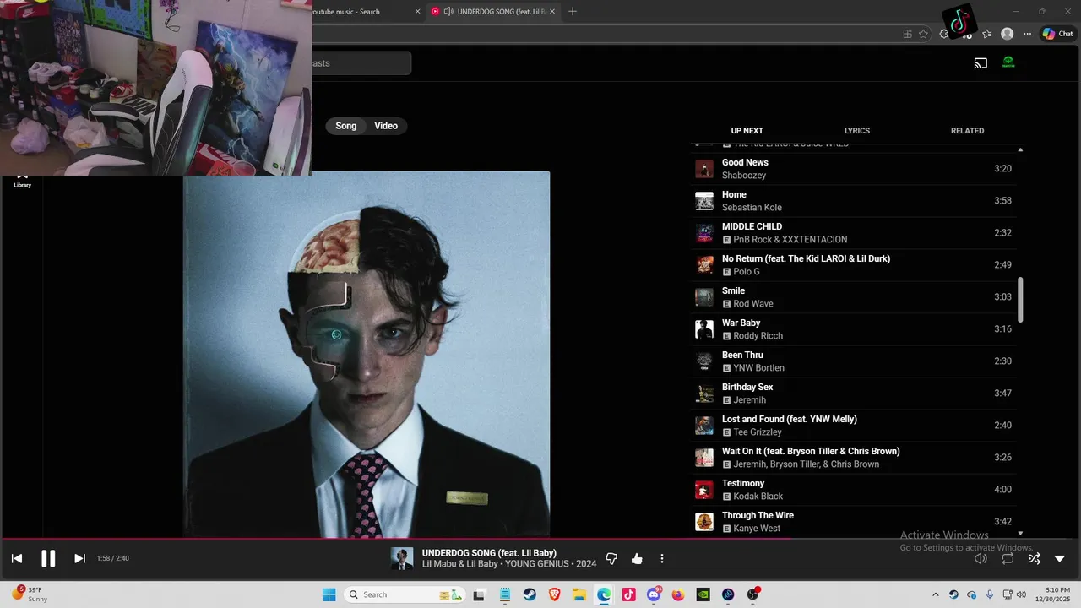Play MIDDLE CHILD from the queue
Screen dimensions: 1081x608
coord(853,233)
